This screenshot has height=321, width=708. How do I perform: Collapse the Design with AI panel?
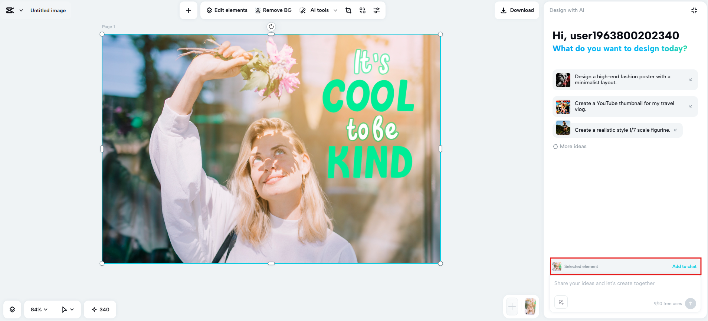[x=694, y=10]
